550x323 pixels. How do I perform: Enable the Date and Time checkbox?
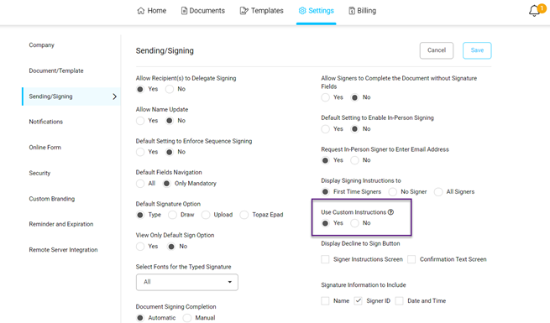click(x=399, y=300)
